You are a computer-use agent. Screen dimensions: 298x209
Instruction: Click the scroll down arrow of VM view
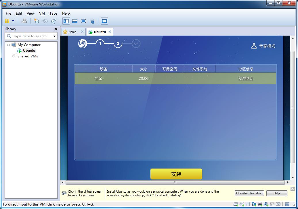[293, 177]
